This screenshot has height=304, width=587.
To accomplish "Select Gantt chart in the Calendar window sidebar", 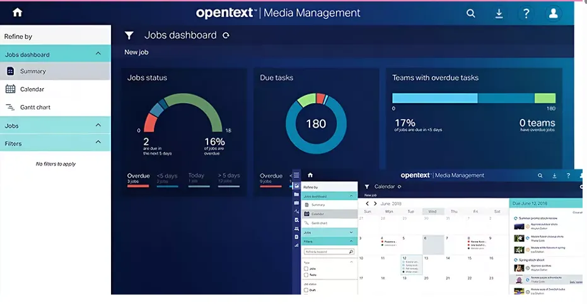I will pos(329,223).
